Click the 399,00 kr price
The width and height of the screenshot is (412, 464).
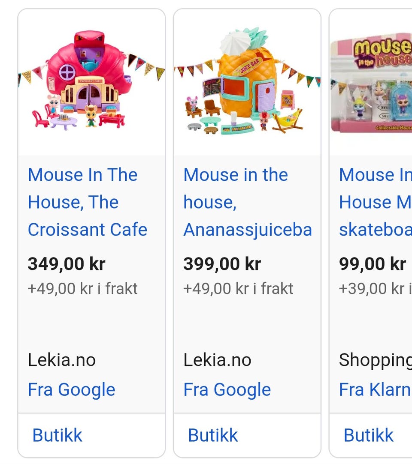[x=222, y=264]
